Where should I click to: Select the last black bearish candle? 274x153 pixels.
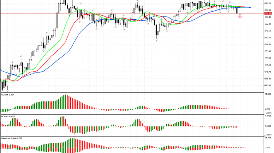coord(237,11)
